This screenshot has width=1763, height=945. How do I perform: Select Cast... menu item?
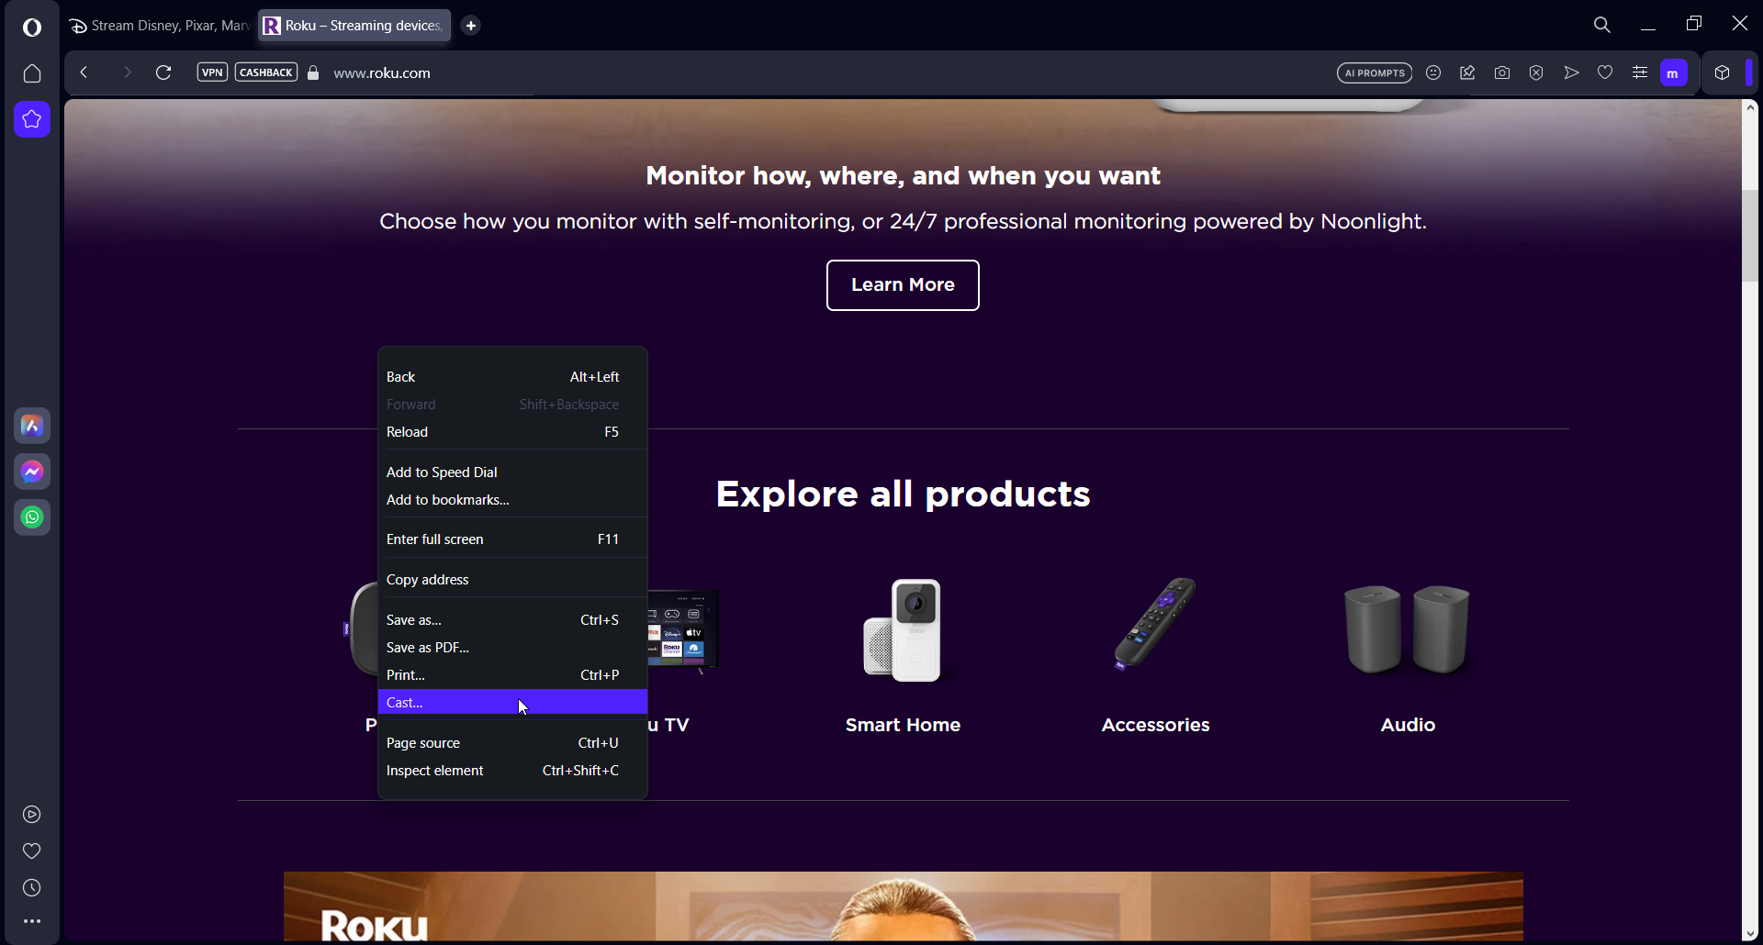512,702
